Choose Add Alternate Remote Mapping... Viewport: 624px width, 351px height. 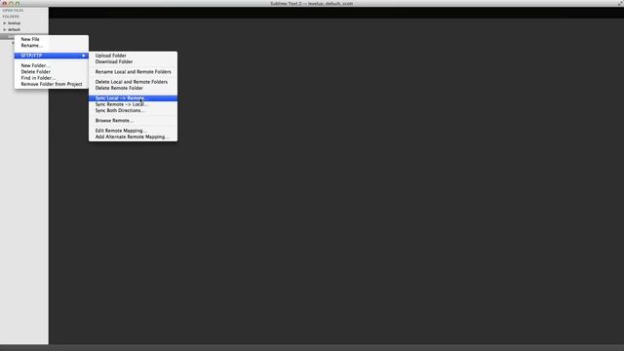pyautogui.click(x=133, y=136)
